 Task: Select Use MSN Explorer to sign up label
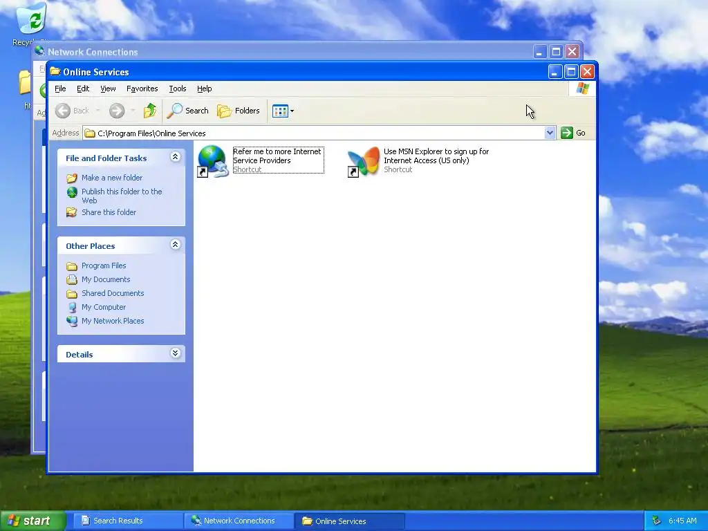(x=436, y=156)
